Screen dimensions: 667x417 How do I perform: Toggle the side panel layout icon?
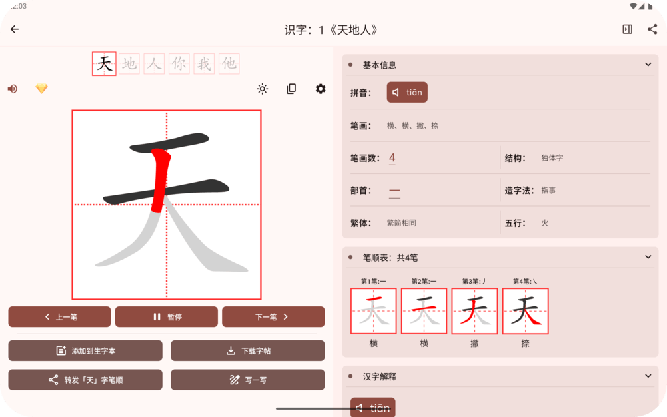[627, 29]
